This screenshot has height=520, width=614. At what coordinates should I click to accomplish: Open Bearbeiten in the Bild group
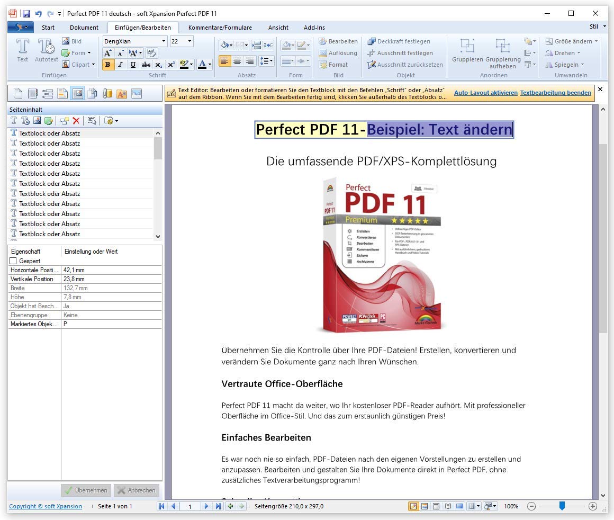point(338,41)
